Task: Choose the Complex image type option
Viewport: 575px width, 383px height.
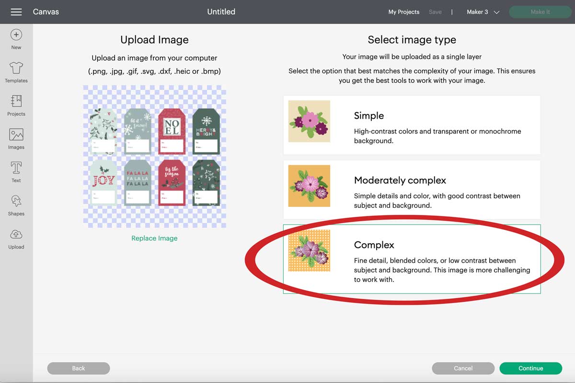Action: [412, 259]
